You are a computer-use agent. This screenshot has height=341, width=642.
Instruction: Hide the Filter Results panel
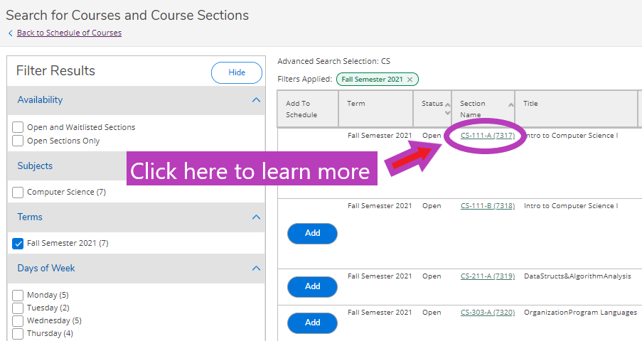pyautogui.click(x=237, y=72)
